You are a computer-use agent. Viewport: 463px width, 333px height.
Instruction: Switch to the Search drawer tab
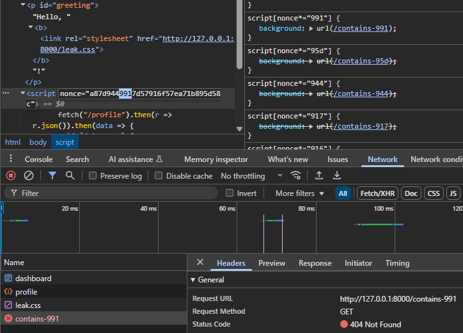tap(77, 159)
